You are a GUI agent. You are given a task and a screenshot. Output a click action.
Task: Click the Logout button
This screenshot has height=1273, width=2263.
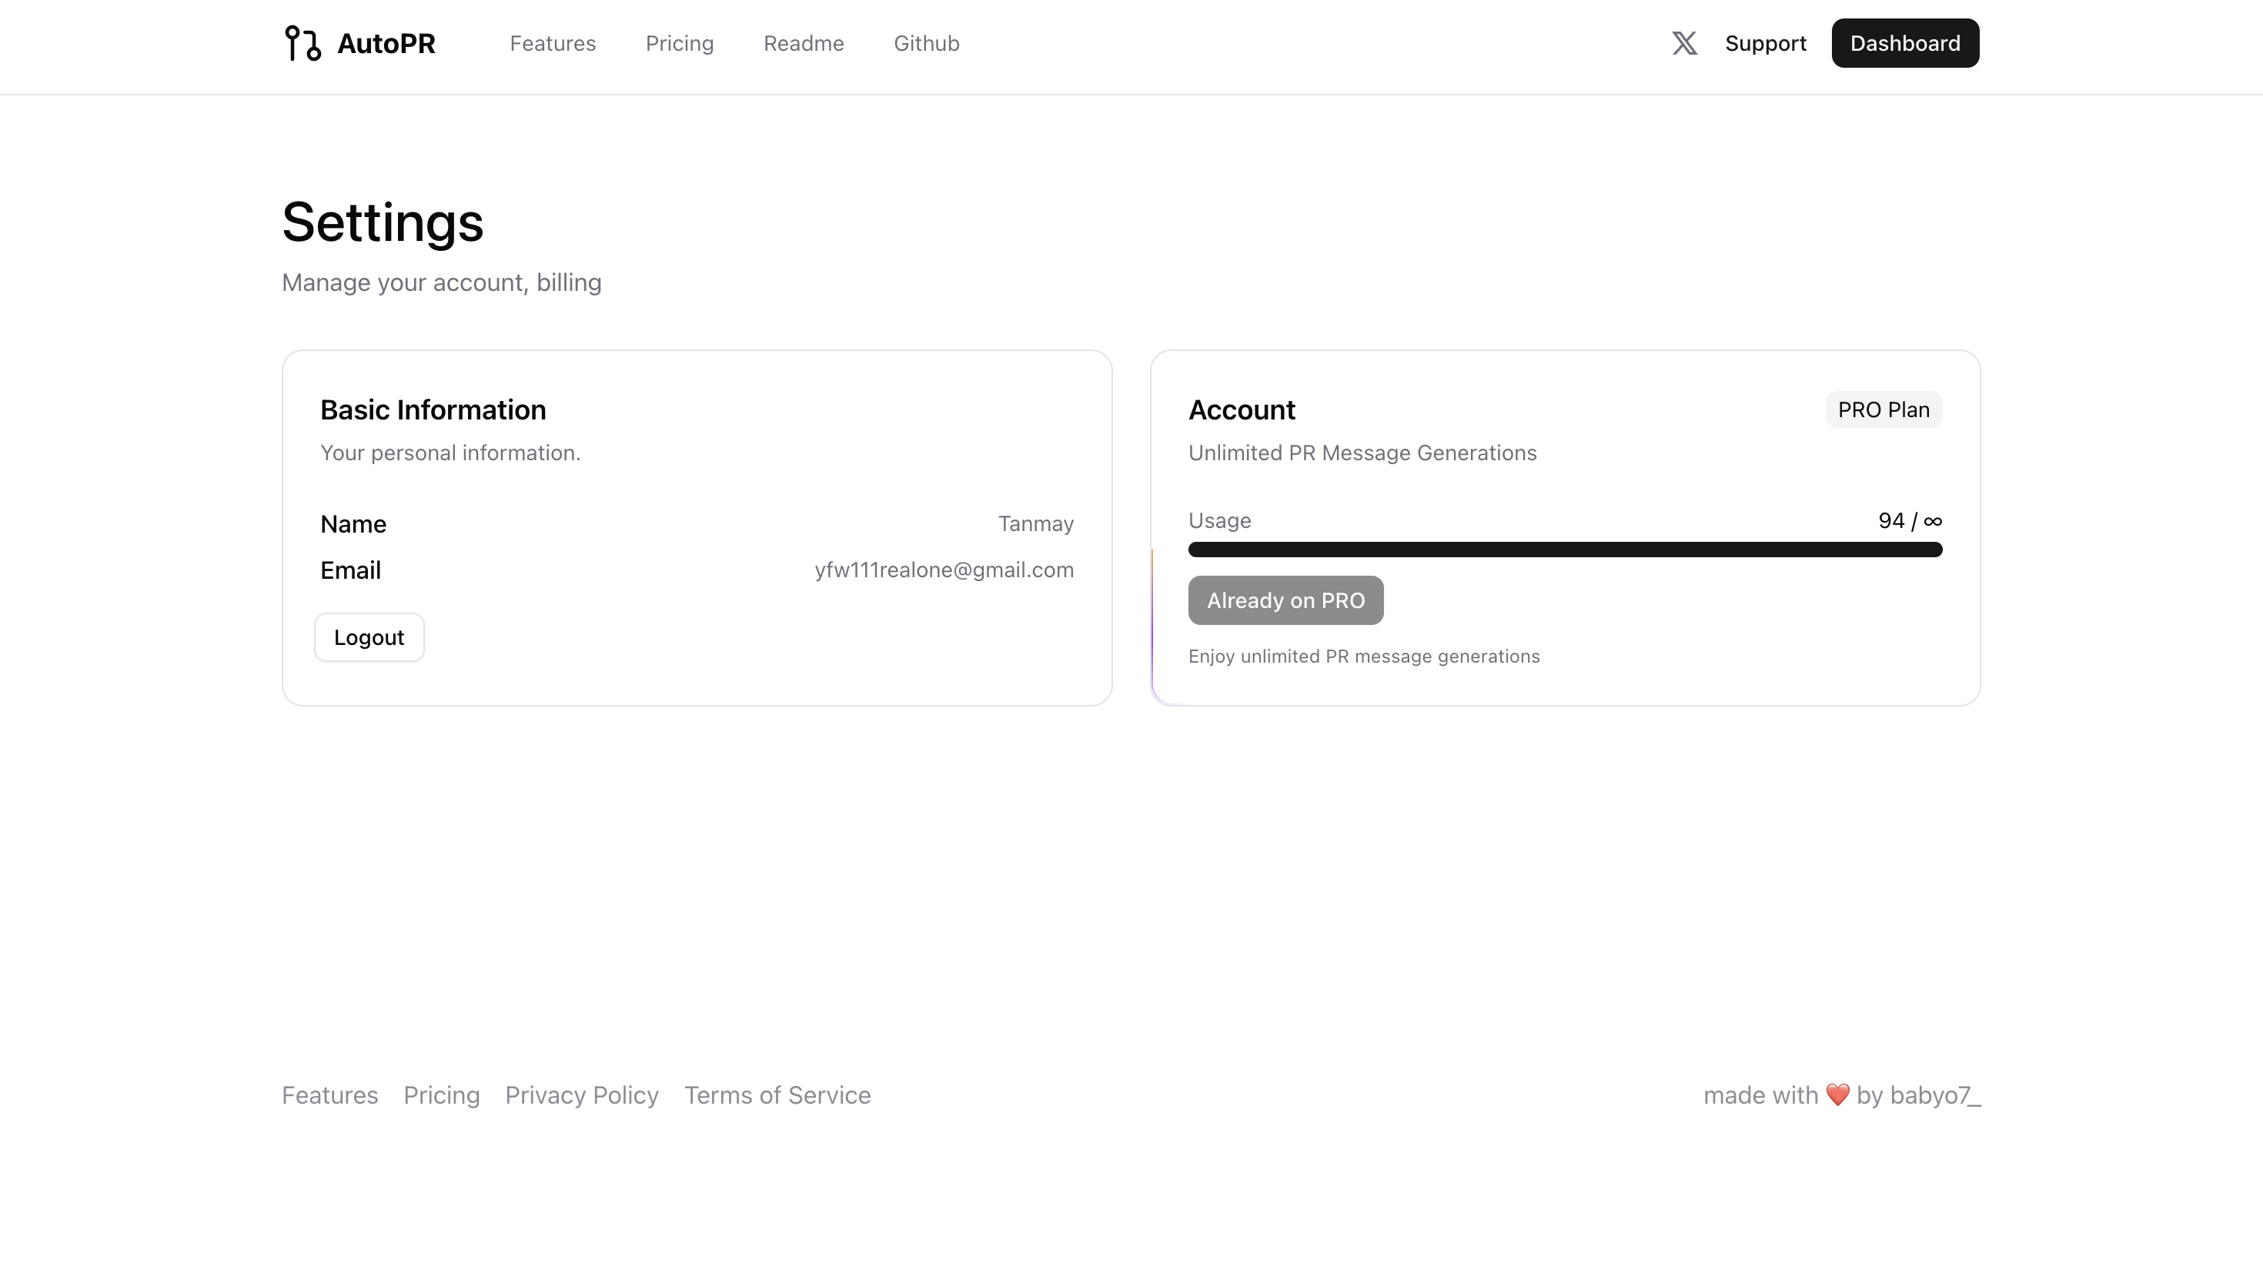pyautogui.click(x=369, y=637)
